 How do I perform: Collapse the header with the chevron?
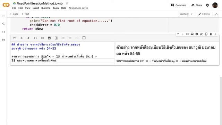click(x=216, y=14)
